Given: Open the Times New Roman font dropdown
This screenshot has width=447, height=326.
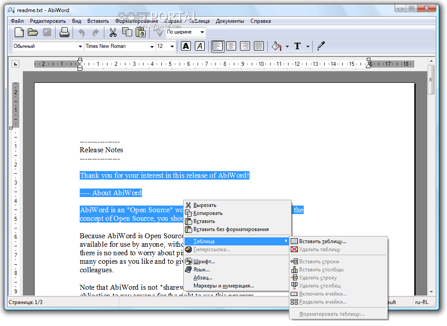Looking at the screenshot, I should point(152,46).
